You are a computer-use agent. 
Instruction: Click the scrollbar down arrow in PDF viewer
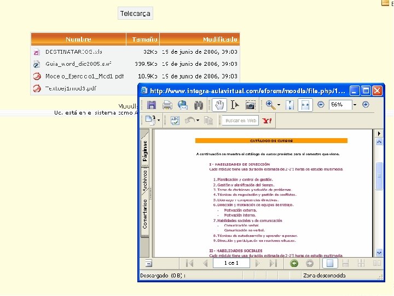pyautogui.click(x=379, y=253)
